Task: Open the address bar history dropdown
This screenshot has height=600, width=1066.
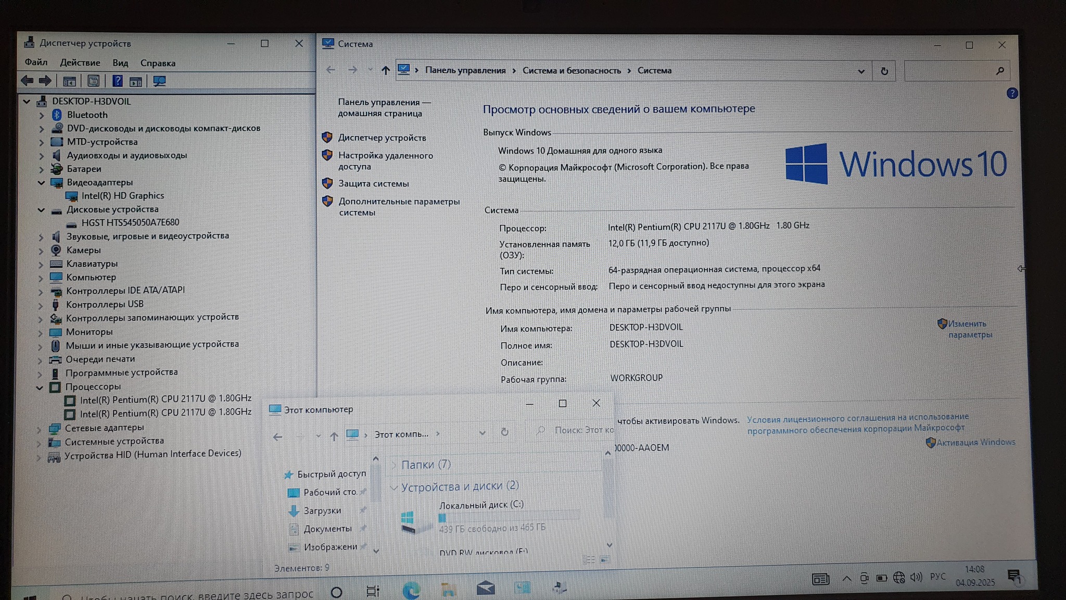Action: 861,71
